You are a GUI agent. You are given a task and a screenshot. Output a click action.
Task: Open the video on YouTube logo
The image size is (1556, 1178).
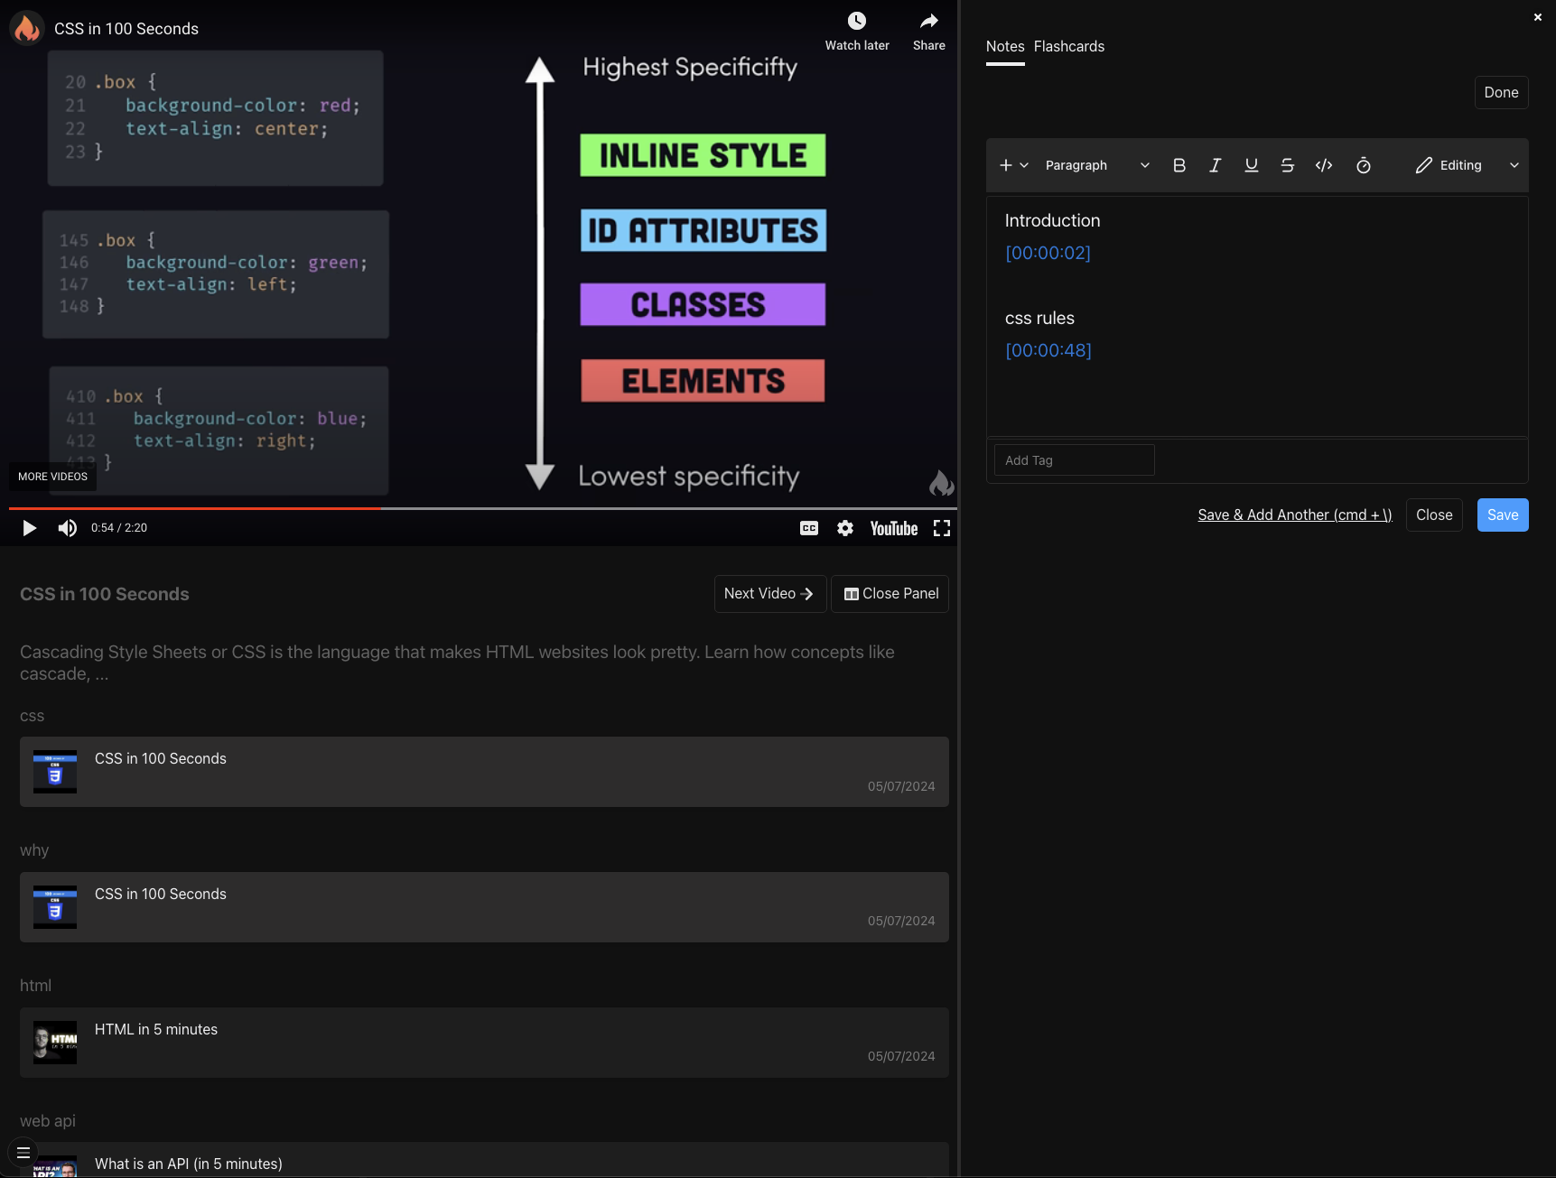coord(894,528)
